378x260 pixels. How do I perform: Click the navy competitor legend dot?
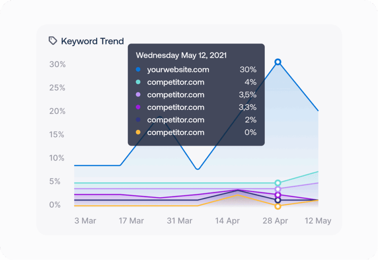click(x=138, y=120)
